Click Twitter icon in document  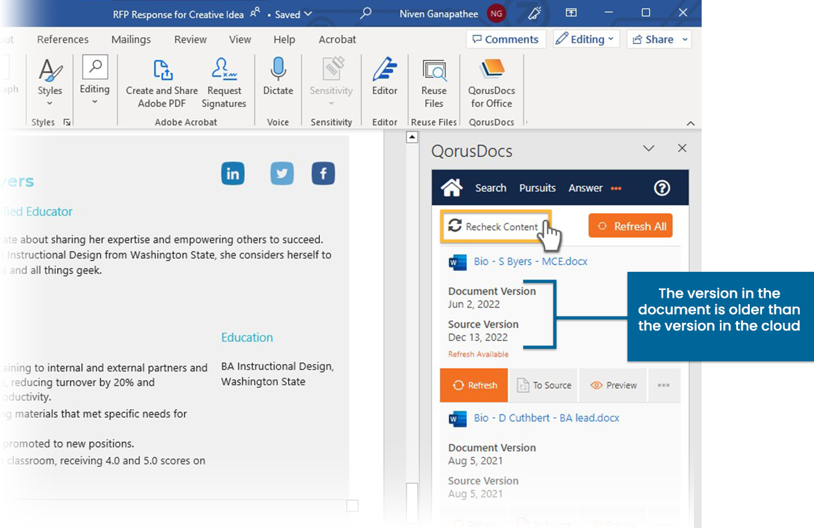tap(282, 174)
